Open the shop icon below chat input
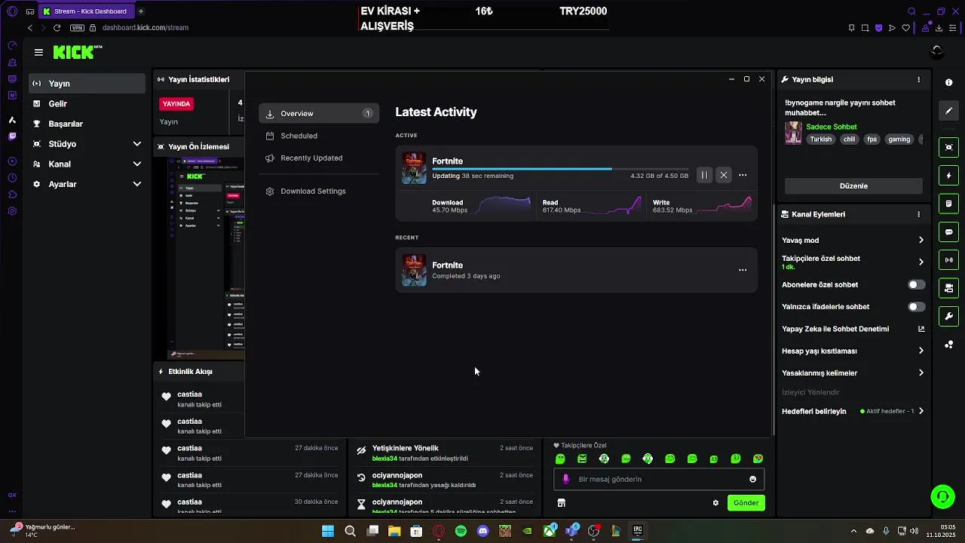965x543 pixels. tap(561, 503)
